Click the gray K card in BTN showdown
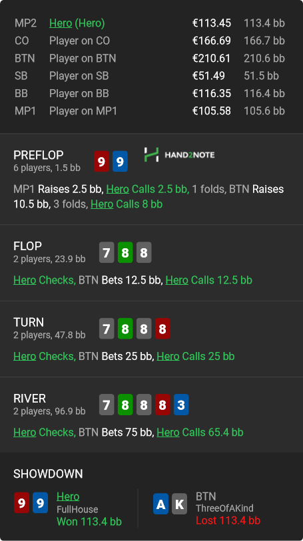The height and width of the screenshot is (541, 303). [179, 504]
